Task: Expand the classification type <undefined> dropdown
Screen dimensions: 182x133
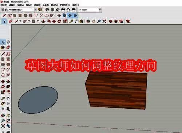Action: click(36, 10)
